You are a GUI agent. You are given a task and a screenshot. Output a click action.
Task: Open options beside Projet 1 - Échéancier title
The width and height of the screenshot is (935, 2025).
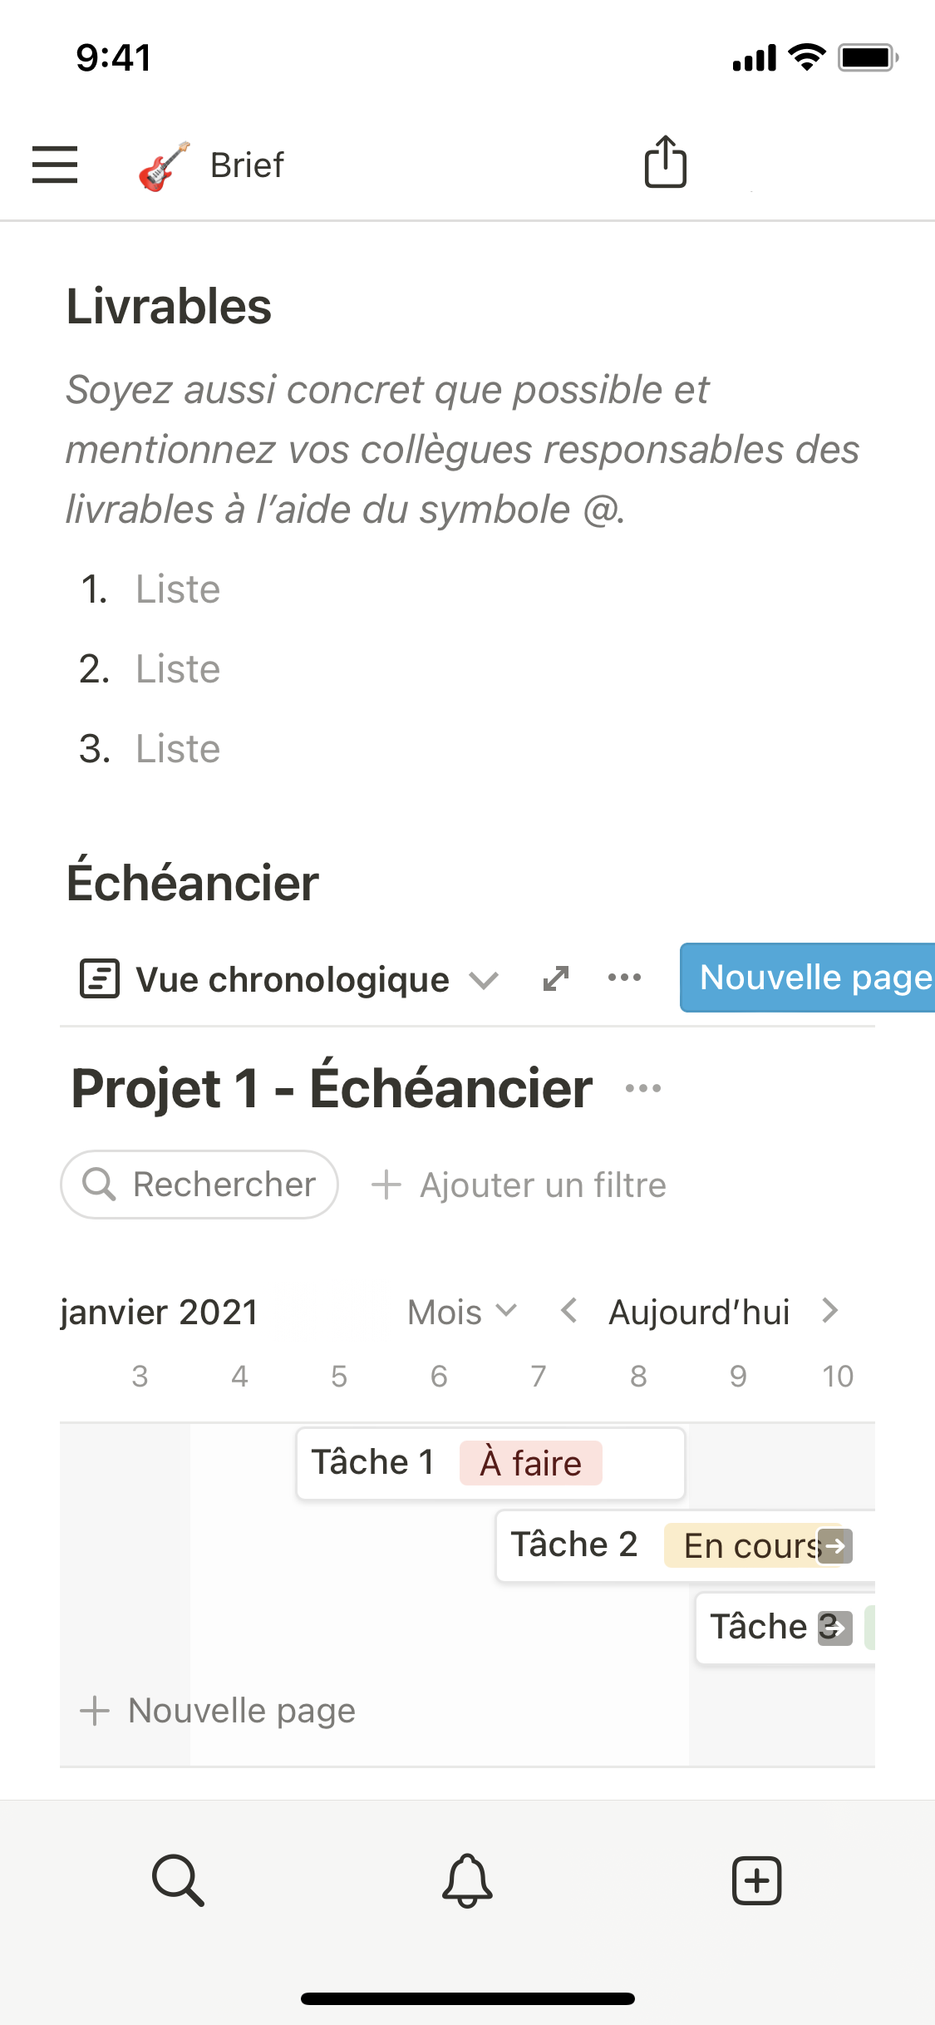(643, 1088)
